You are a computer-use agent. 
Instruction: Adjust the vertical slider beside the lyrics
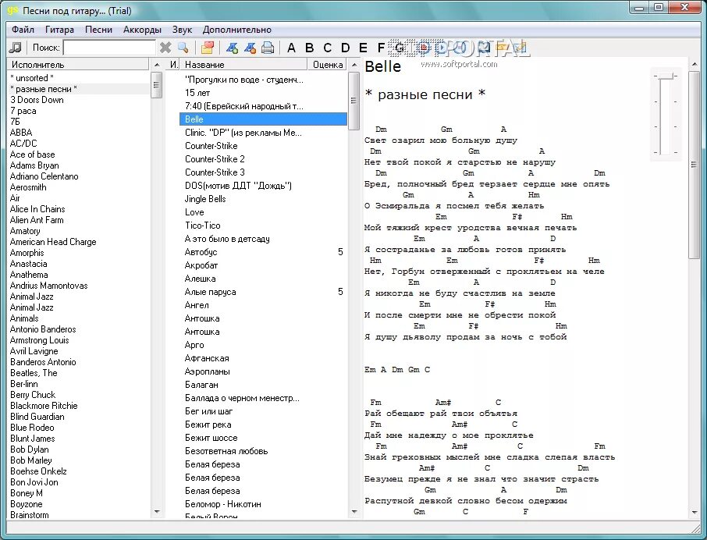665,77
